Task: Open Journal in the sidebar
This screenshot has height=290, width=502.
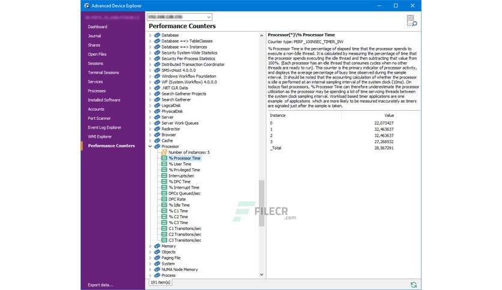Action: tap(94, 36)
